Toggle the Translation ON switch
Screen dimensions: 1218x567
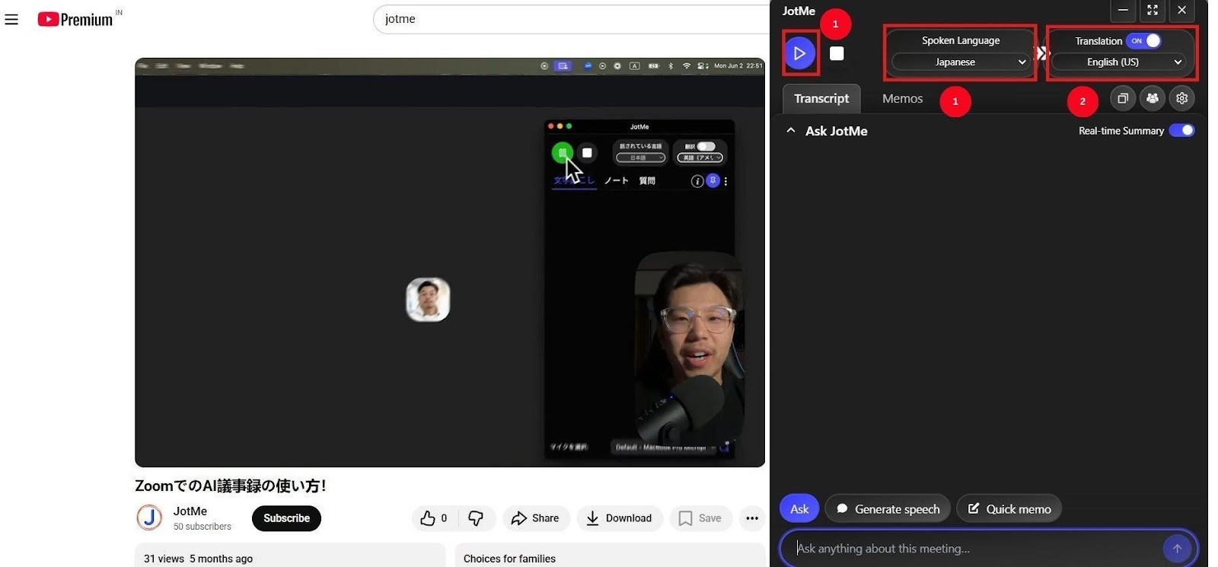1143,41
